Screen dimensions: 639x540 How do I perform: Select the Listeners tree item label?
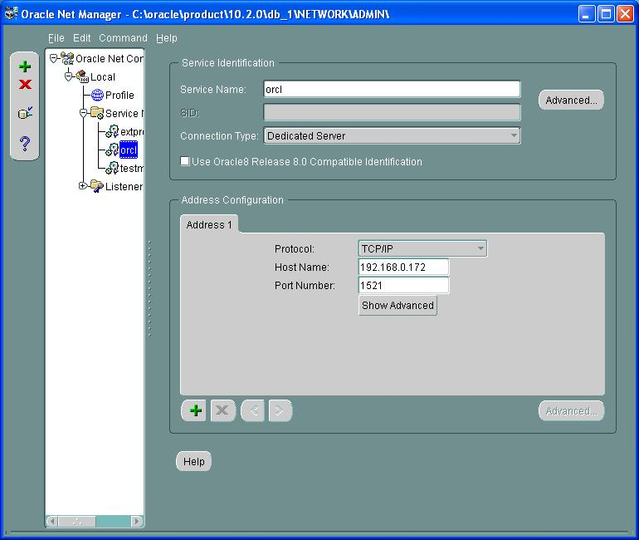[x=124, y=186]
